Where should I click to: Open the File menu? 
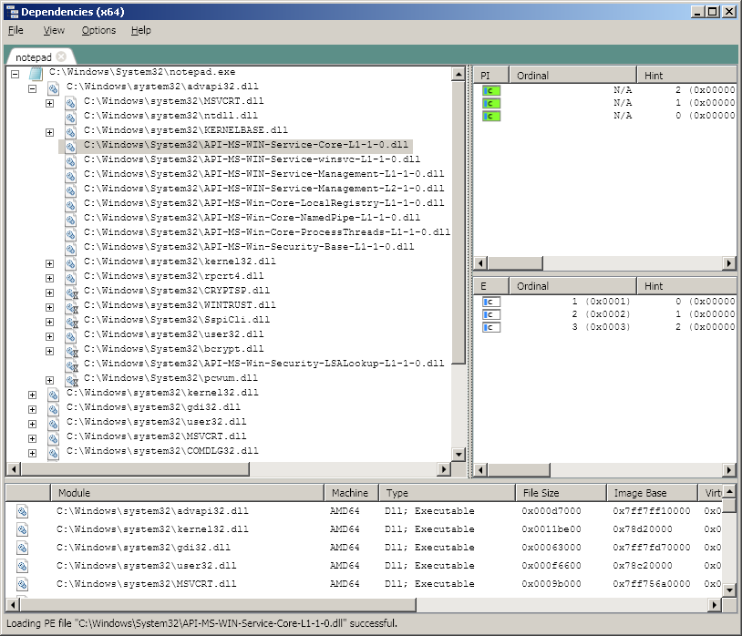coord(15,30)
